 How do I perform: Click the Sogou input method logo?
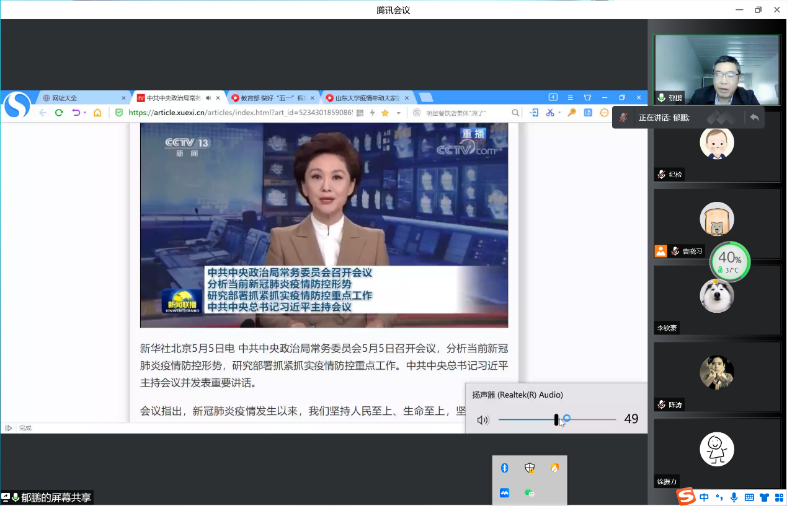[x=686, y=497]
